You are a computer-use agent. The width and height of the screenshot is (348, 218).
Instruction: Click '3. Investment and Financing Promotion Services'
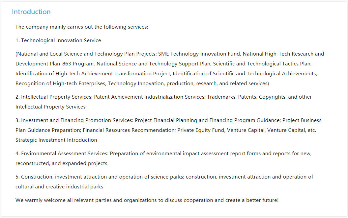tap(74, 120)
